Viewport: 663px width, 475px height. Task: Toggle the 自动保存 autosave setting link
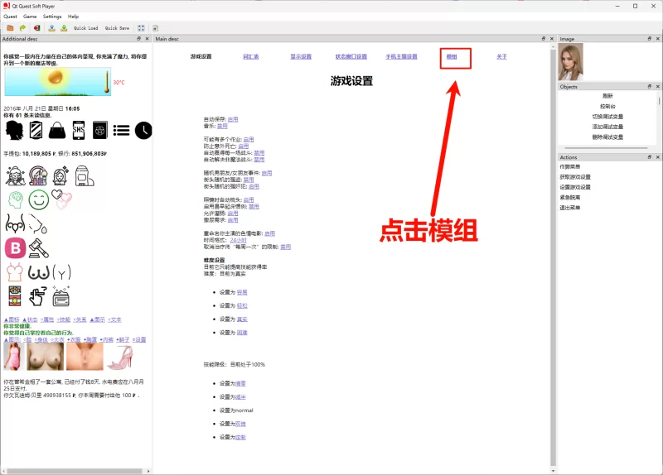point(233,119)
